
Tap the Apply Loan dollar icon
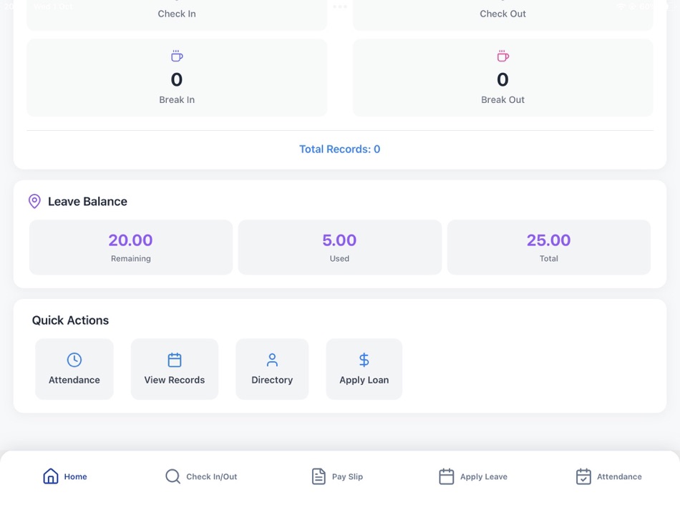point(364,360)
